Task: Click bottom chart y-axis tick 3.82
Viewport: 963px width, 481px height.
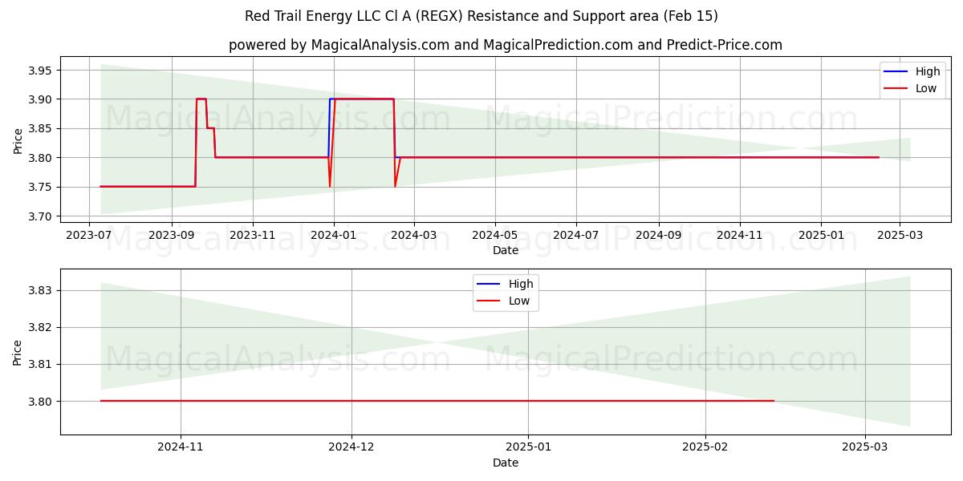Action: pos(41,327)
